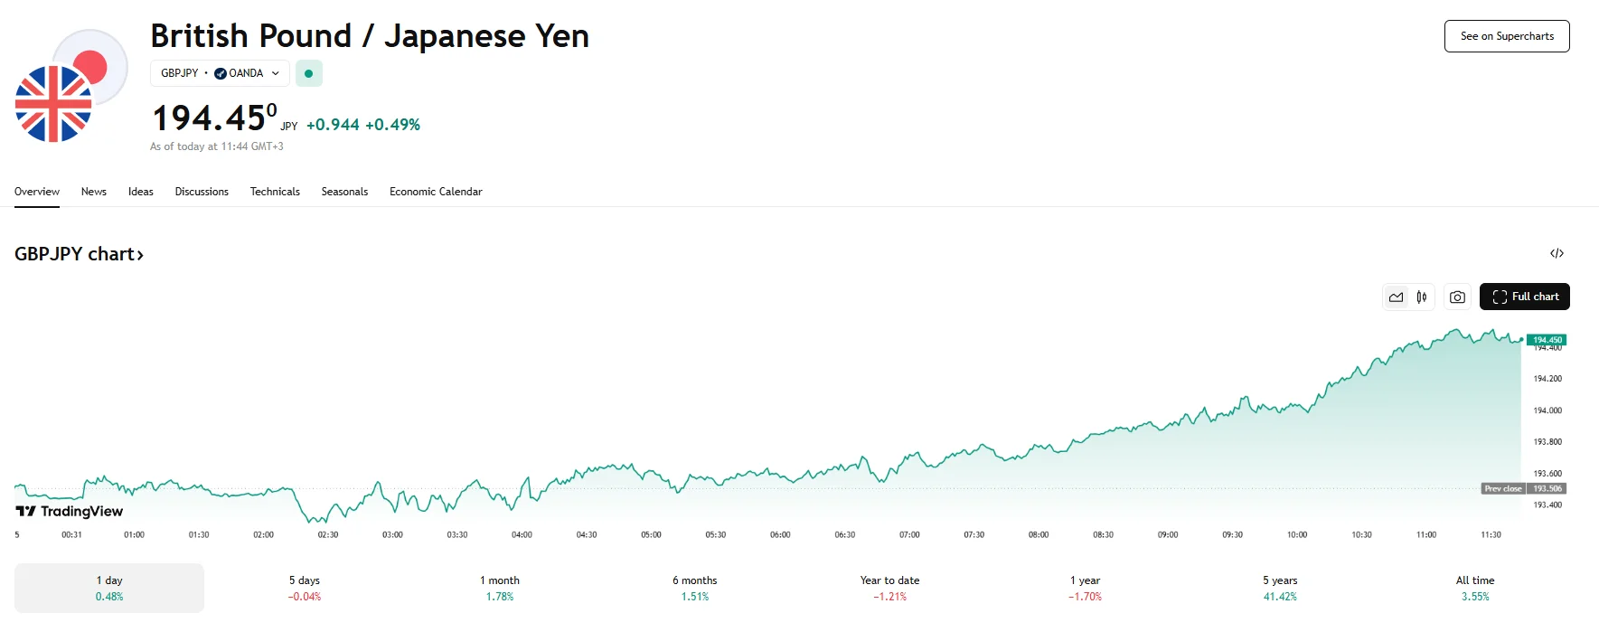Click the TradingView logo on chart

[70, 512]
